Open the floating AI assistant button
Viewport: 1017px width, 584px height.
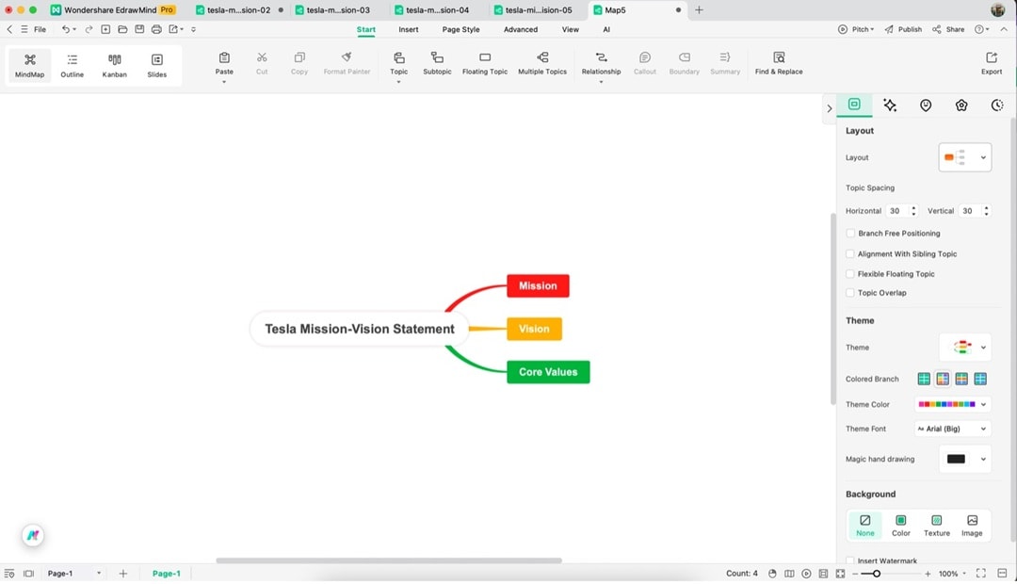point(33,535)
